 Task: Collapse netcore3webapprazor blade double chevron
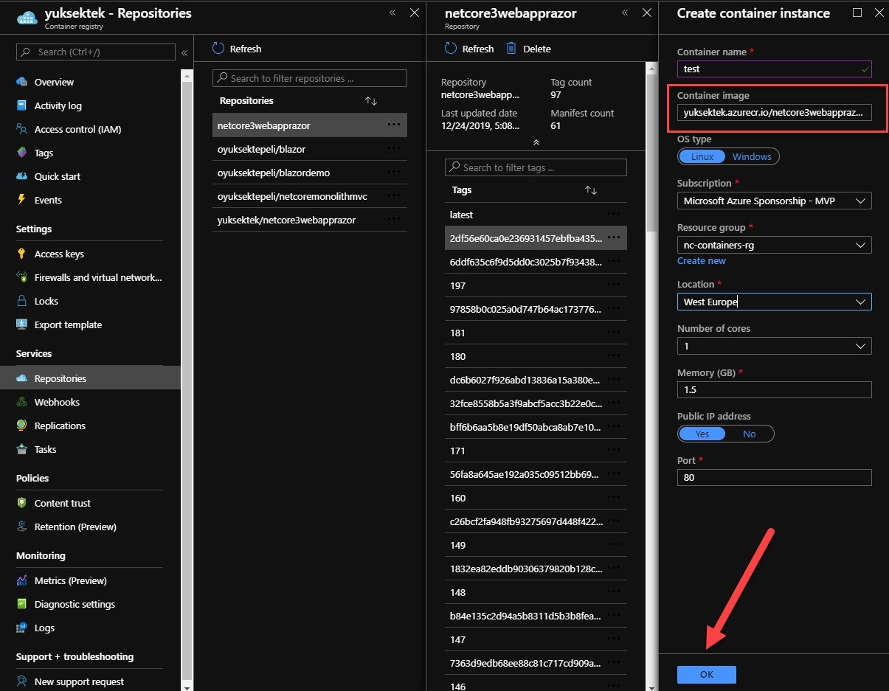[625, 13]
